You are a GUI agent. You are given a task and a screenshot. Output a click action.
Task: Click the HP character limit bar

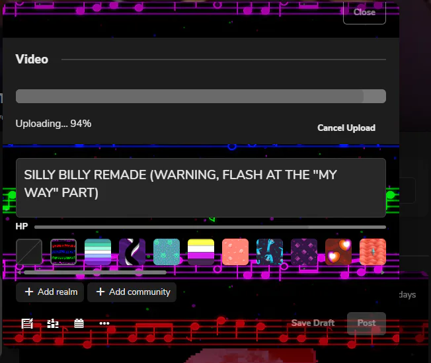[210, 227]
